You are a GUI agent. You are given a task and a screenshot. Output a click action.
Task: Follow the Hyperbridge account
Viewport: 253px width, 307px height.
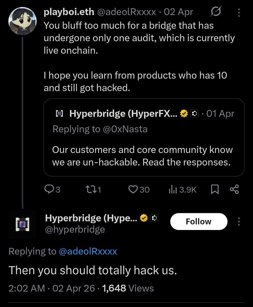(198, 221)
